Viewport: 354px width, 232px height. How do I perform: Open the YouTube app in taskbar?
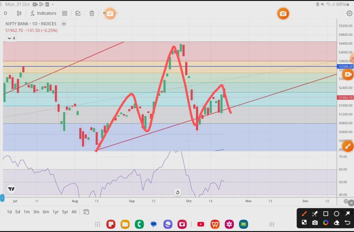point(201,224)
